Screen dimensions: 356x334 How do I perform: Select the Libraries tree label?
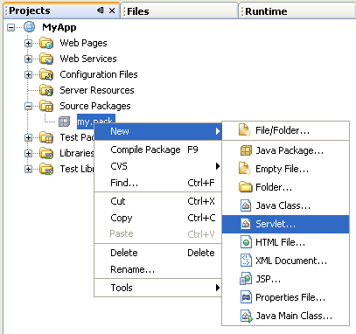point(77,153)
